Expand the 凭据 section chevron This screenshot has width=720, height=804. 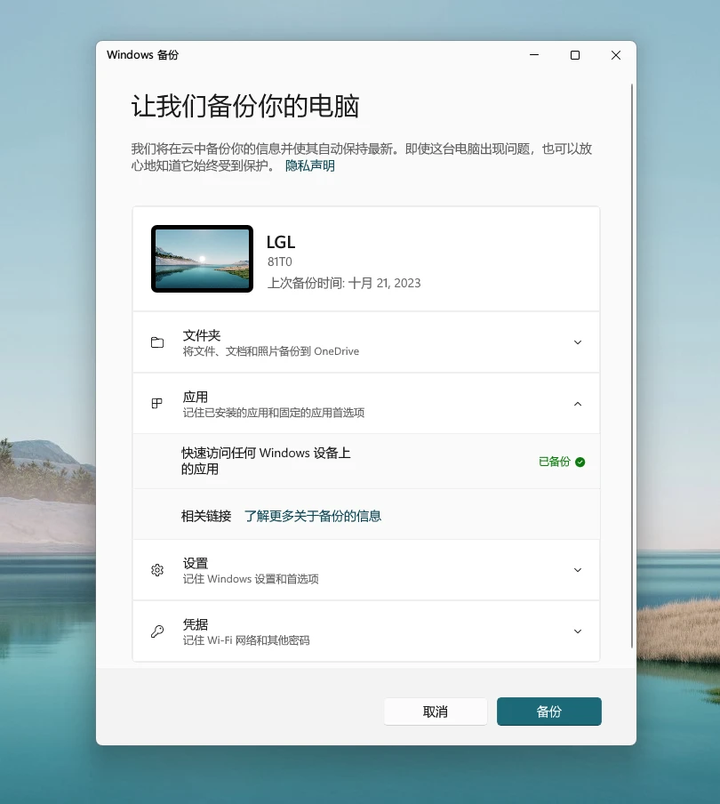click(578, 631)
